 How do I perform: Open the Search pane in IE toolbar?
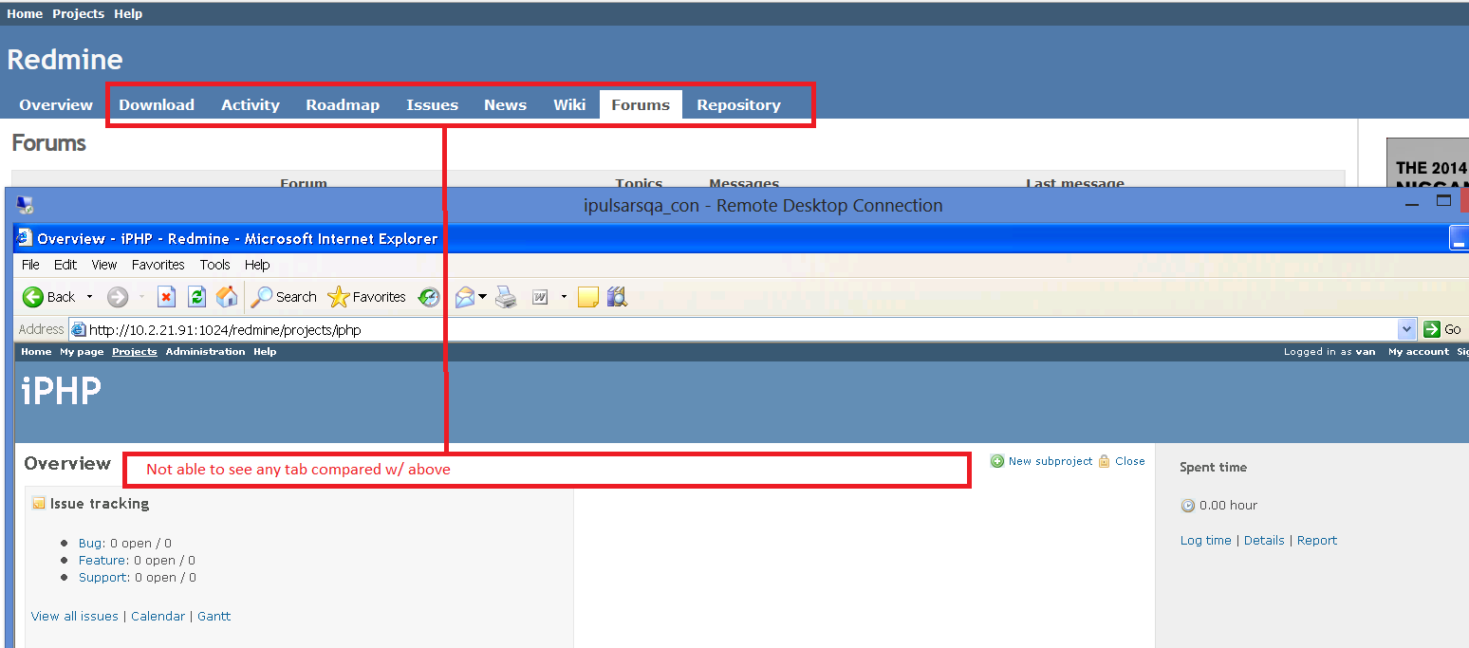coord(284,297)
